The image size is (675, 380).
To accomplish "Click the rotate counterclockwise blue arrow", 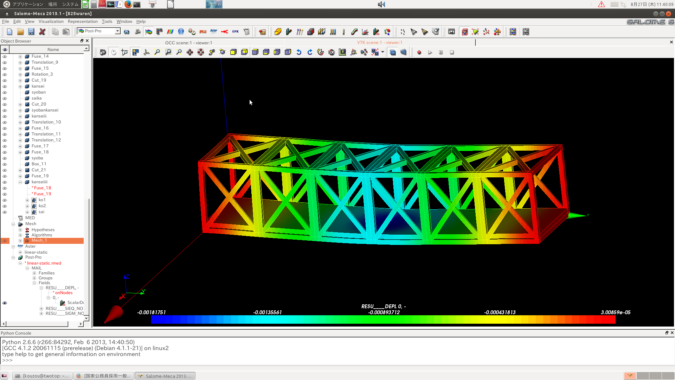I will tap(299, 52).
